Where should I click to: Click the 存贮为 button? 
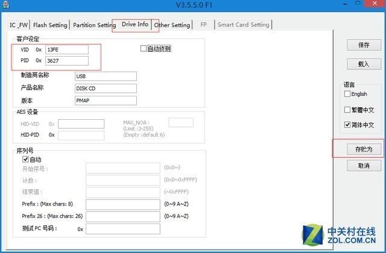pos(364,149)
